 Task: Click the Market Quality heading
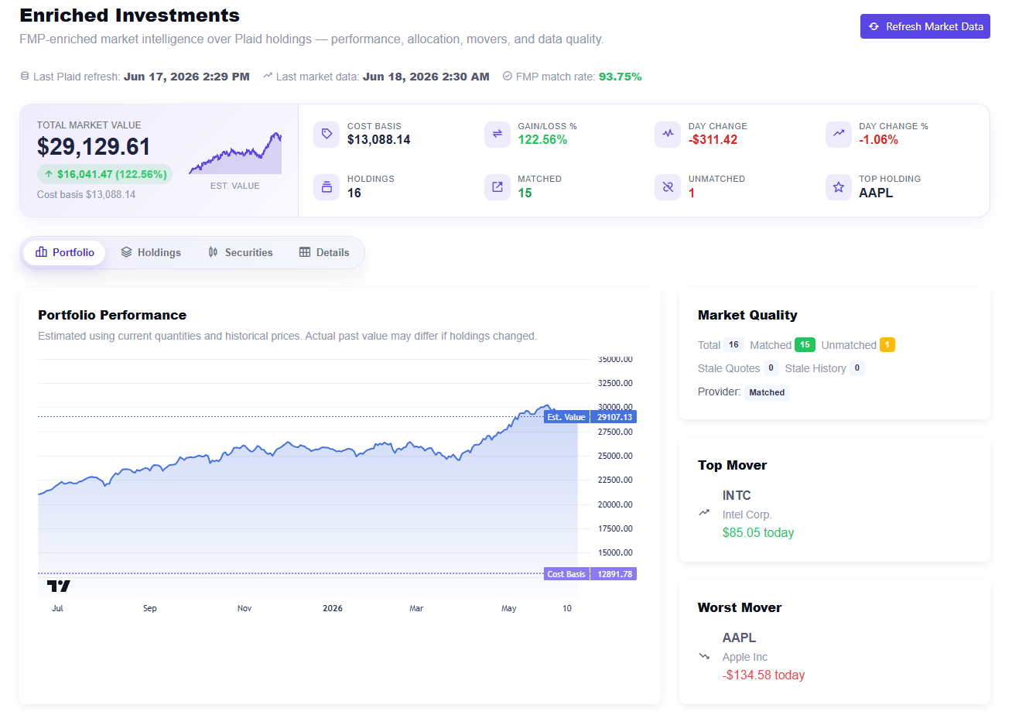tap(747, 315)
